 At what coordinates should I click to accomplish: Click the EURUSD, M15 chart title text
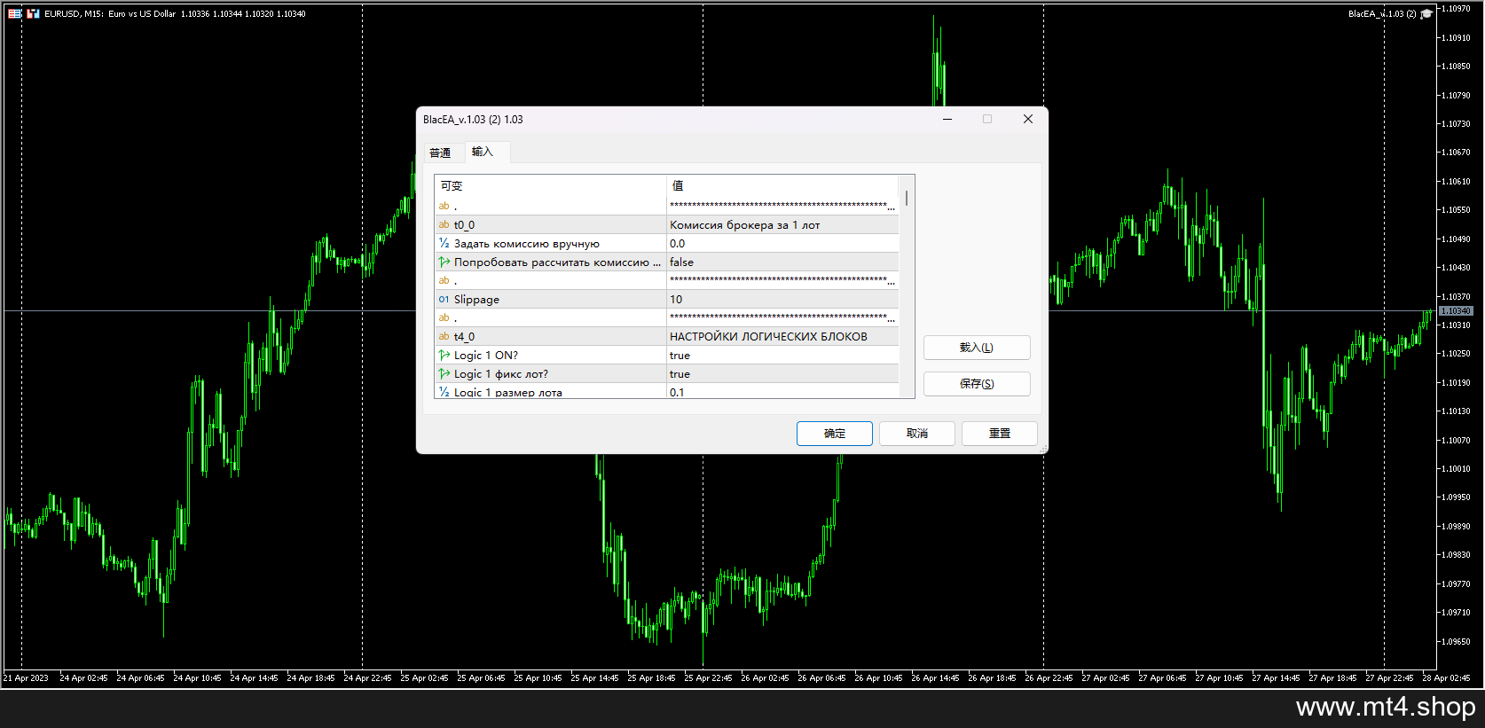click(175, 13)
